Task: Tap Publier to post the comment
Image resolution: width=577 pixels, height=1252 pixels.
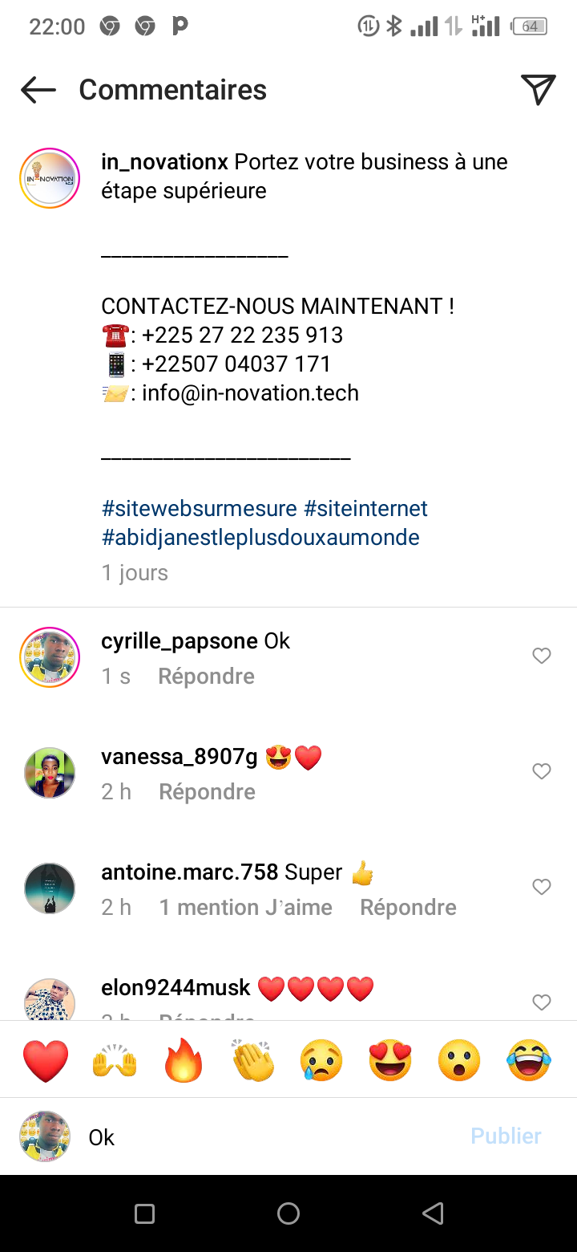Action: click(x=506, y=1136)
